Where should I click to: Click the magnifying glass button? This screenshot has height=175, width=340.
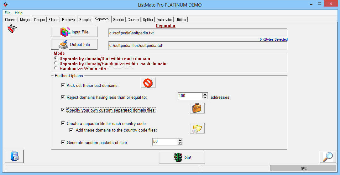coord(328,157)
